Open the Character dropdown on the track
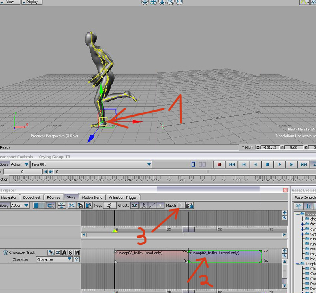Viewport: 316px width, 293px height. click(x=70, y=259)
